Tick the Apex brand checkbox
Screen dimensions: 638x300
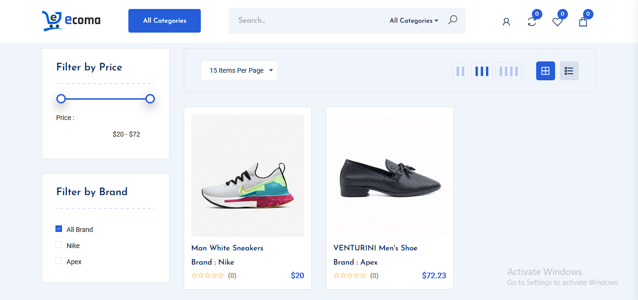59,261
